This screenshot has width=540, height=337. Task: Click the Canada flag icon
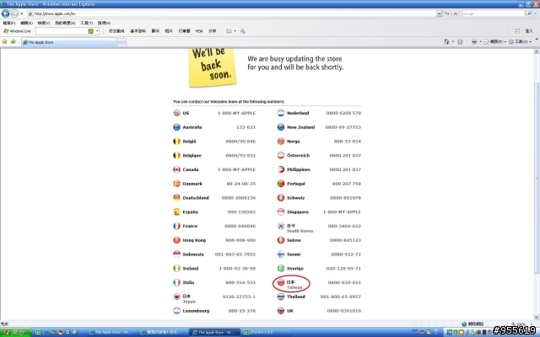pos(176,169)
